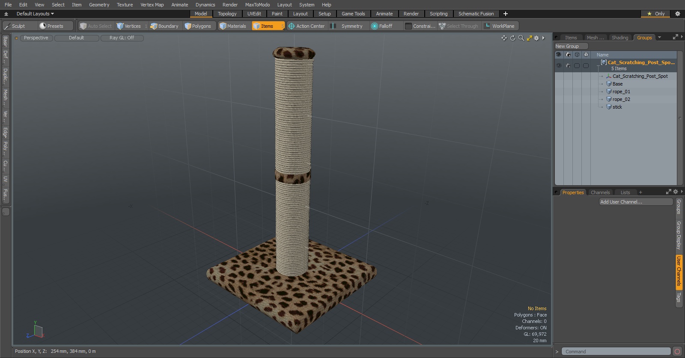The image size is (685, 358).
Task: Toggle Auto Select mode
Action: 95,26
